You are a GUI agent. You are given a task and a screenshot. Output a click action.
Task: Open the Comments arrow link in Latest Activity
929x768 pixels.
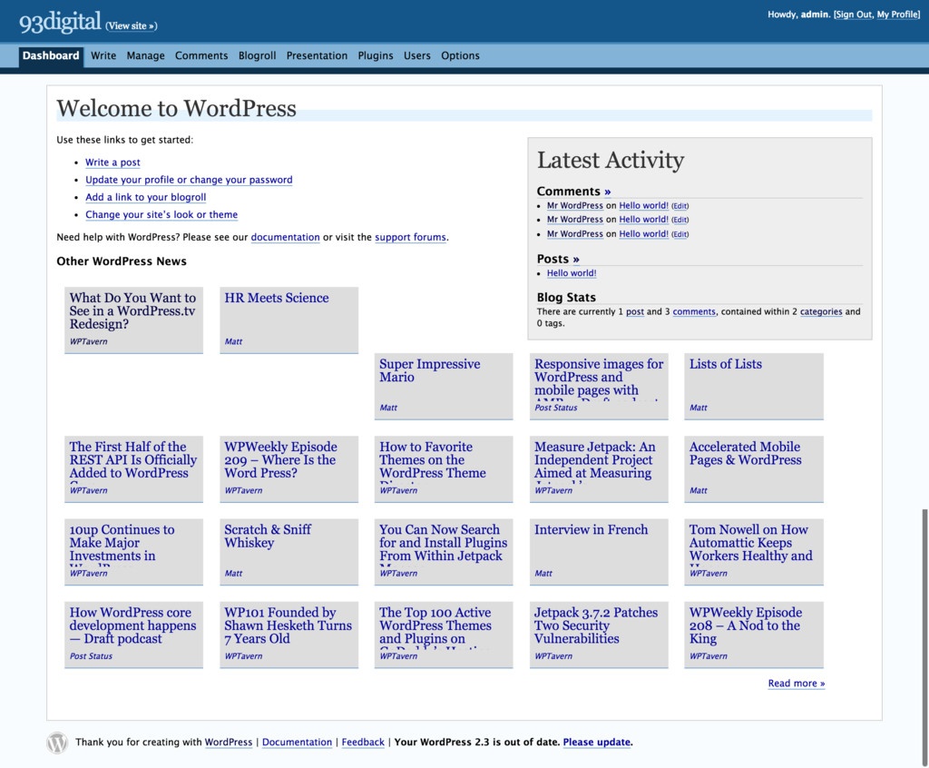click(607, 192)
